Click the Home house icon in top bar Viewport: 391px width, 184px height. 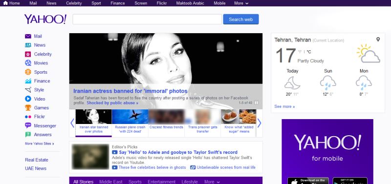coord(5,3)
